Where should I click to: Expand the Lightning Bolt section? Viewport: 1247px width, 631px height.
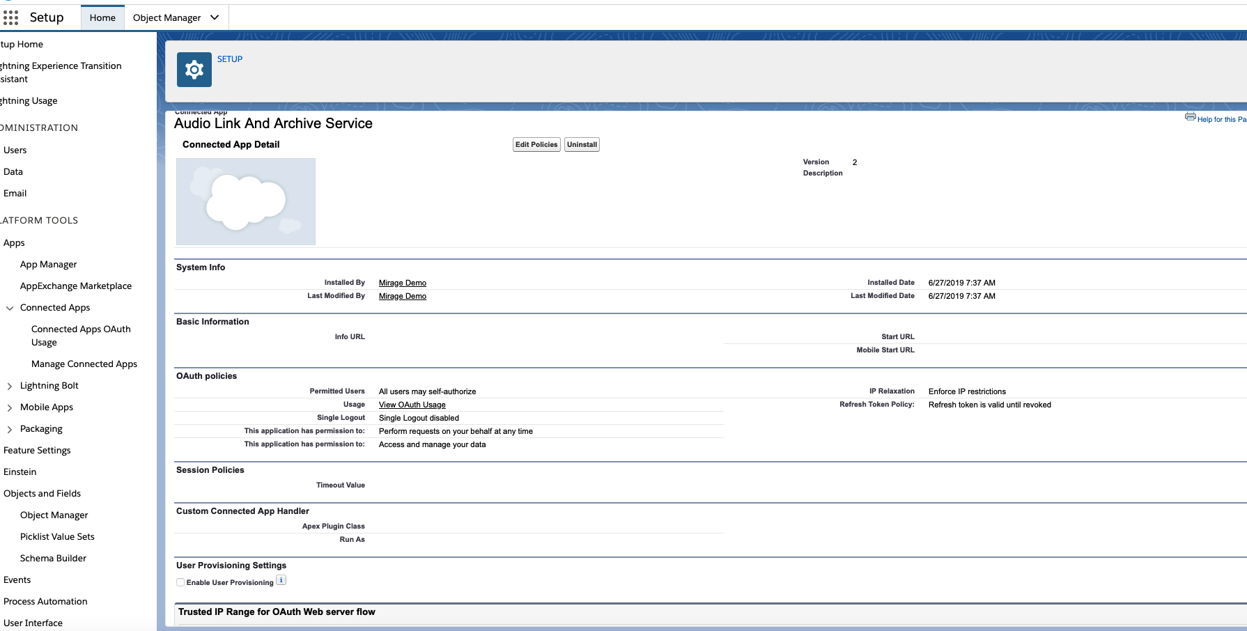pos(10,386)
